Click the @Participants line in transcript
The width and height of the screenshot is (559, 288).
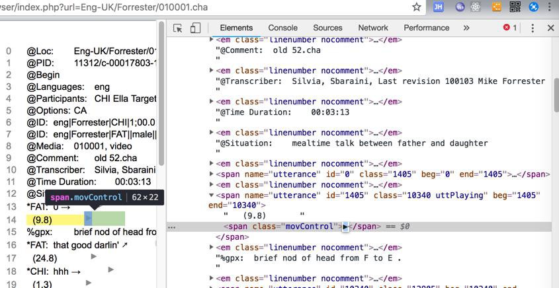(91, 98)
